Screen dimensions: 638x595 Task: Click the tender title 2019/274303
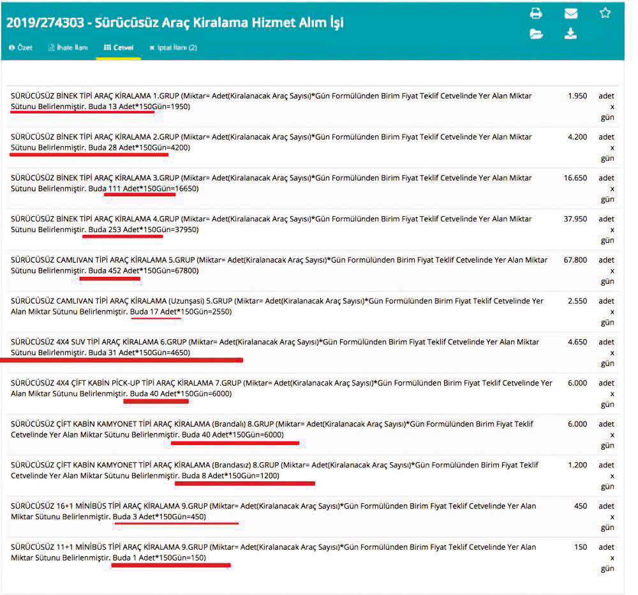coord(175,23)
